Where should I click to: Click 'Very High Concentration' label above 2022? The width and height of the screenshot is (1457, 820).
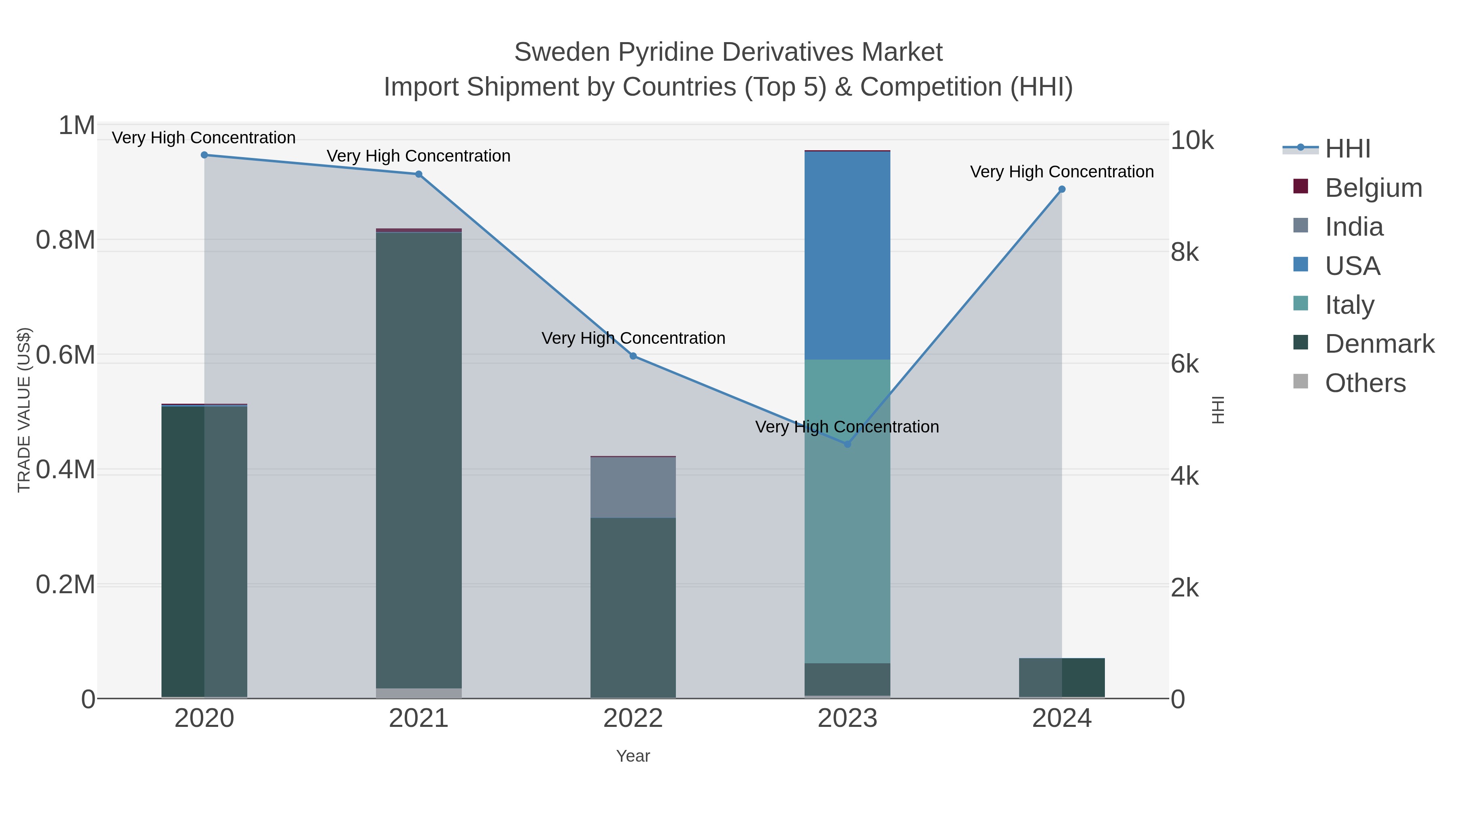pos(633,338)
